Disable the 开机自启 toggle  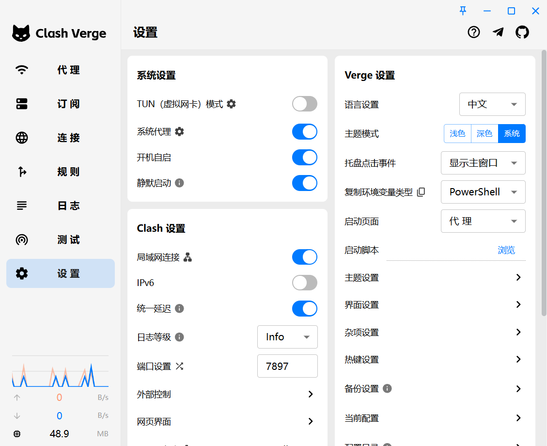tap(304, 157)
